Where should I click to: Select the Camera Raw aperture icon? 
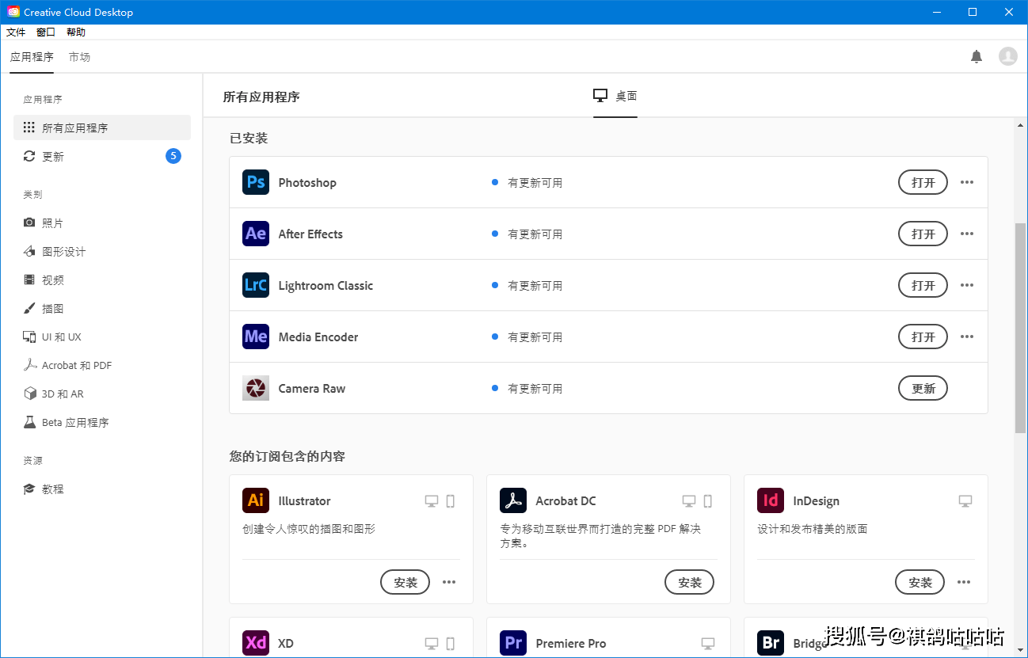255,388
